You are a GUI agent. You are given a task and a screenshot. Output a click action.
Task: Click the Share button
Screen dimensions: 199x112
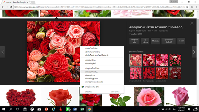click(x=181, y=41)
